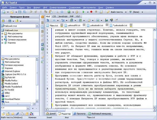Click the Undo arrow icon
Viewport: 157px width, 120px height.
point(31,12)
